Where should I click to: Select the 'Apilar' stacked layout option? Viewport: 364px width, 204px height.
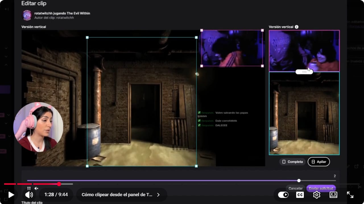click(319, 162)
